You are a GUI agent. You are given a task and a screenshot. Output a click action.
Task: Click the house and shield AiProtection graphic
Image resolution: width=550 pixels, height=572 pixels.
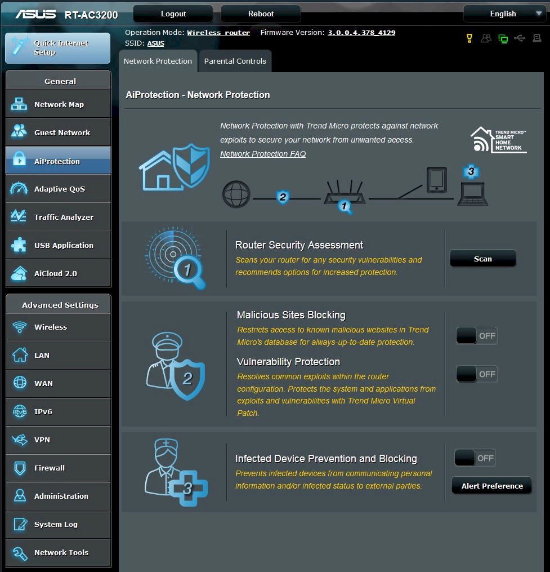(x=174, y=167)
